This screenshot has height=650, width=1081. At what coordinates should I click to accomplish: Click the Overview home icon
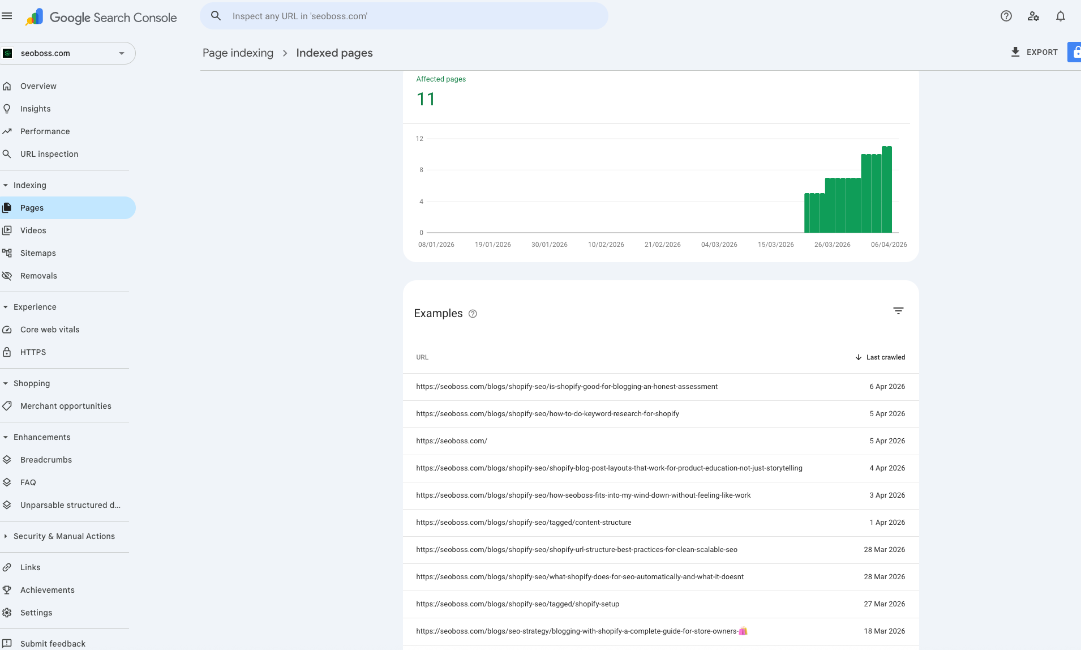tap(7, 86)
